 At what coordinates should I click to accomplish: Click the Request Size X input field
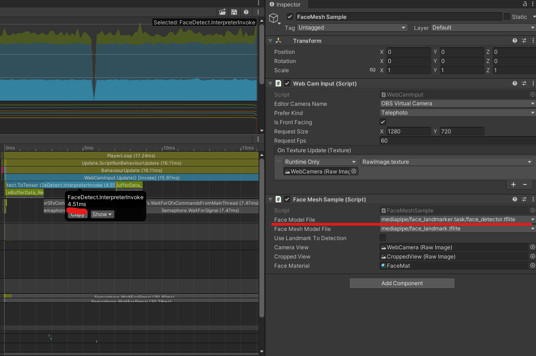click(409, 131)
